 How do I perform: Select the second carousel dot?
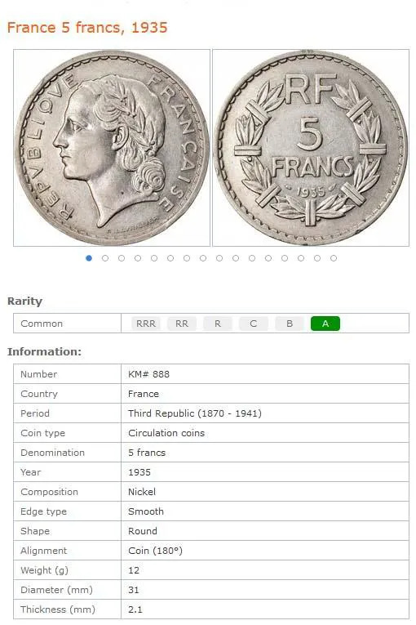pyautogui.click(x=105, y=258)
